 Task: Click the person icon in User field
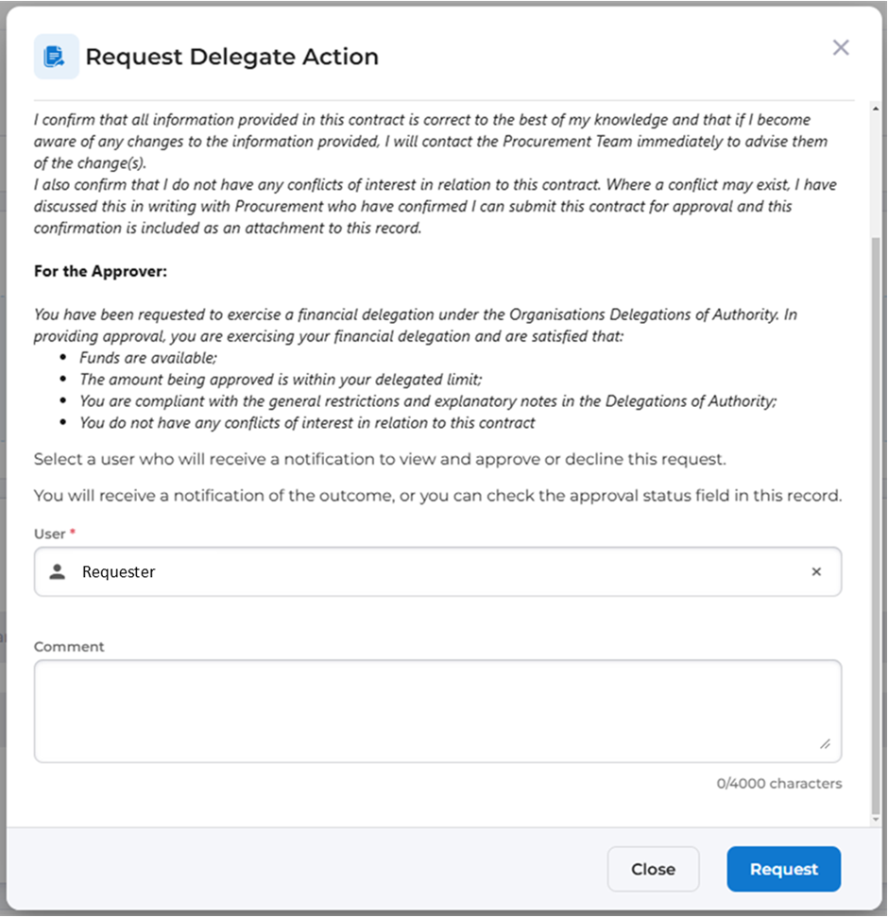58,571
